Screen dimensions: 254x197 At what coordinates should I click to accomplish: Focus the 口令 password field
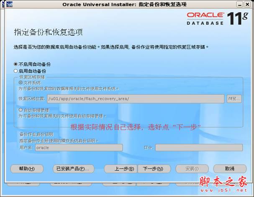coord(199,148)
